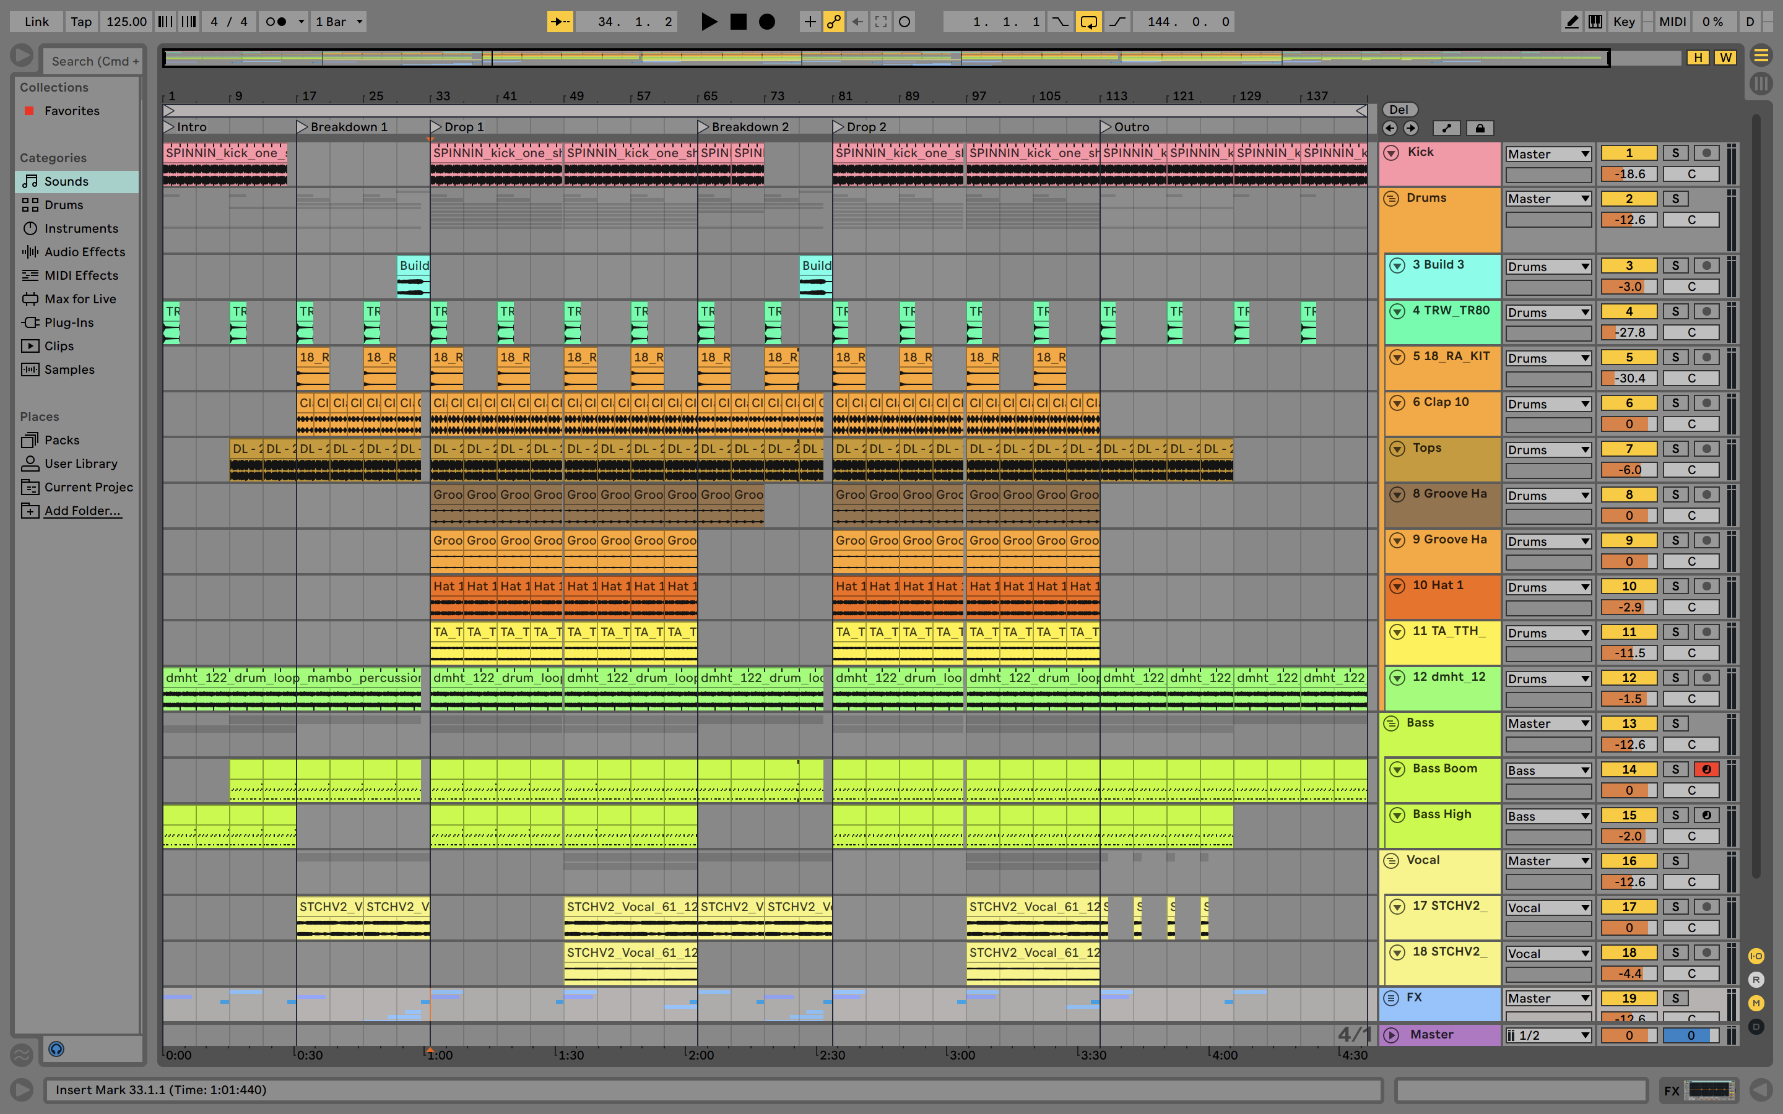Disarm the Bass Boom record button
The image size is (1783, 1114).
coord(1706,770)
